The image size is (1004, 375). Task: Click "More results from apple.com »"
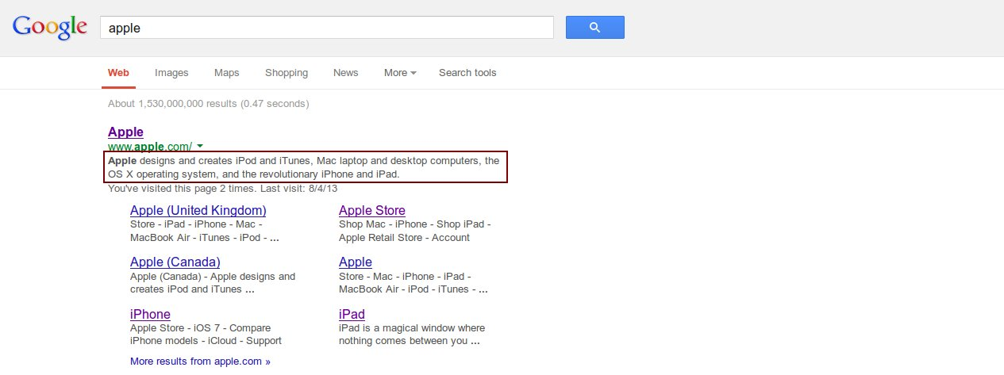tap(200, 362)
